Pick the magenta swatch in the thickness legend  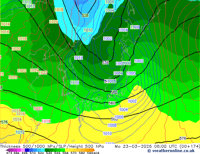click(19, 150)
